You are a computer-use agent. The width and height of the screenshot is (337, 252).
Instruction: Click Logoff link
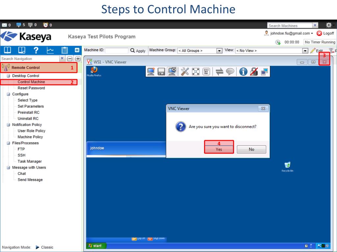point(325,33)
